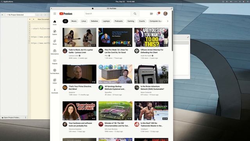The image size is (250, 141).
Task: Open SpaceRex channel avatar by Synology video
Action: point(101,88)
